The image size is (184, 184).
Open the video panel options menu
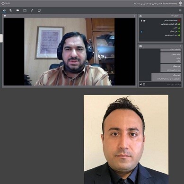point(134,16)
